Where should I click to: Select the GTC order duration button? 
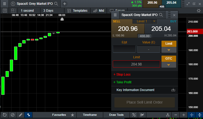tap(169, 59)
